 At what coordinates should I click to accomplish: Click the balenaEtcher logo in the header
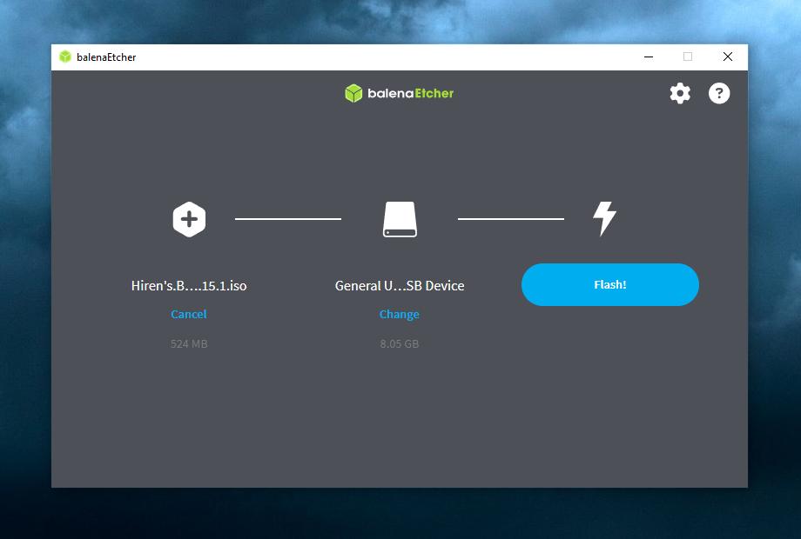[400, 93]
